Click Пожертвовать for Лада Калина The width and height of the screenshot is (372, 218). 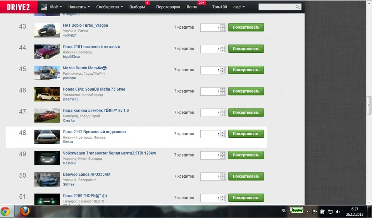[x=246, y=113]
